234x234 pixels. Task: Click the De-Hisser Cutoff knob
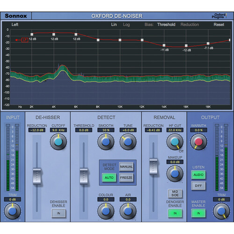[x=58, y=142]
